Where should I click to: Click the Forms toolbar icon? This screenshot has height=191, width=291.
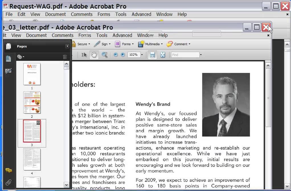117,44
